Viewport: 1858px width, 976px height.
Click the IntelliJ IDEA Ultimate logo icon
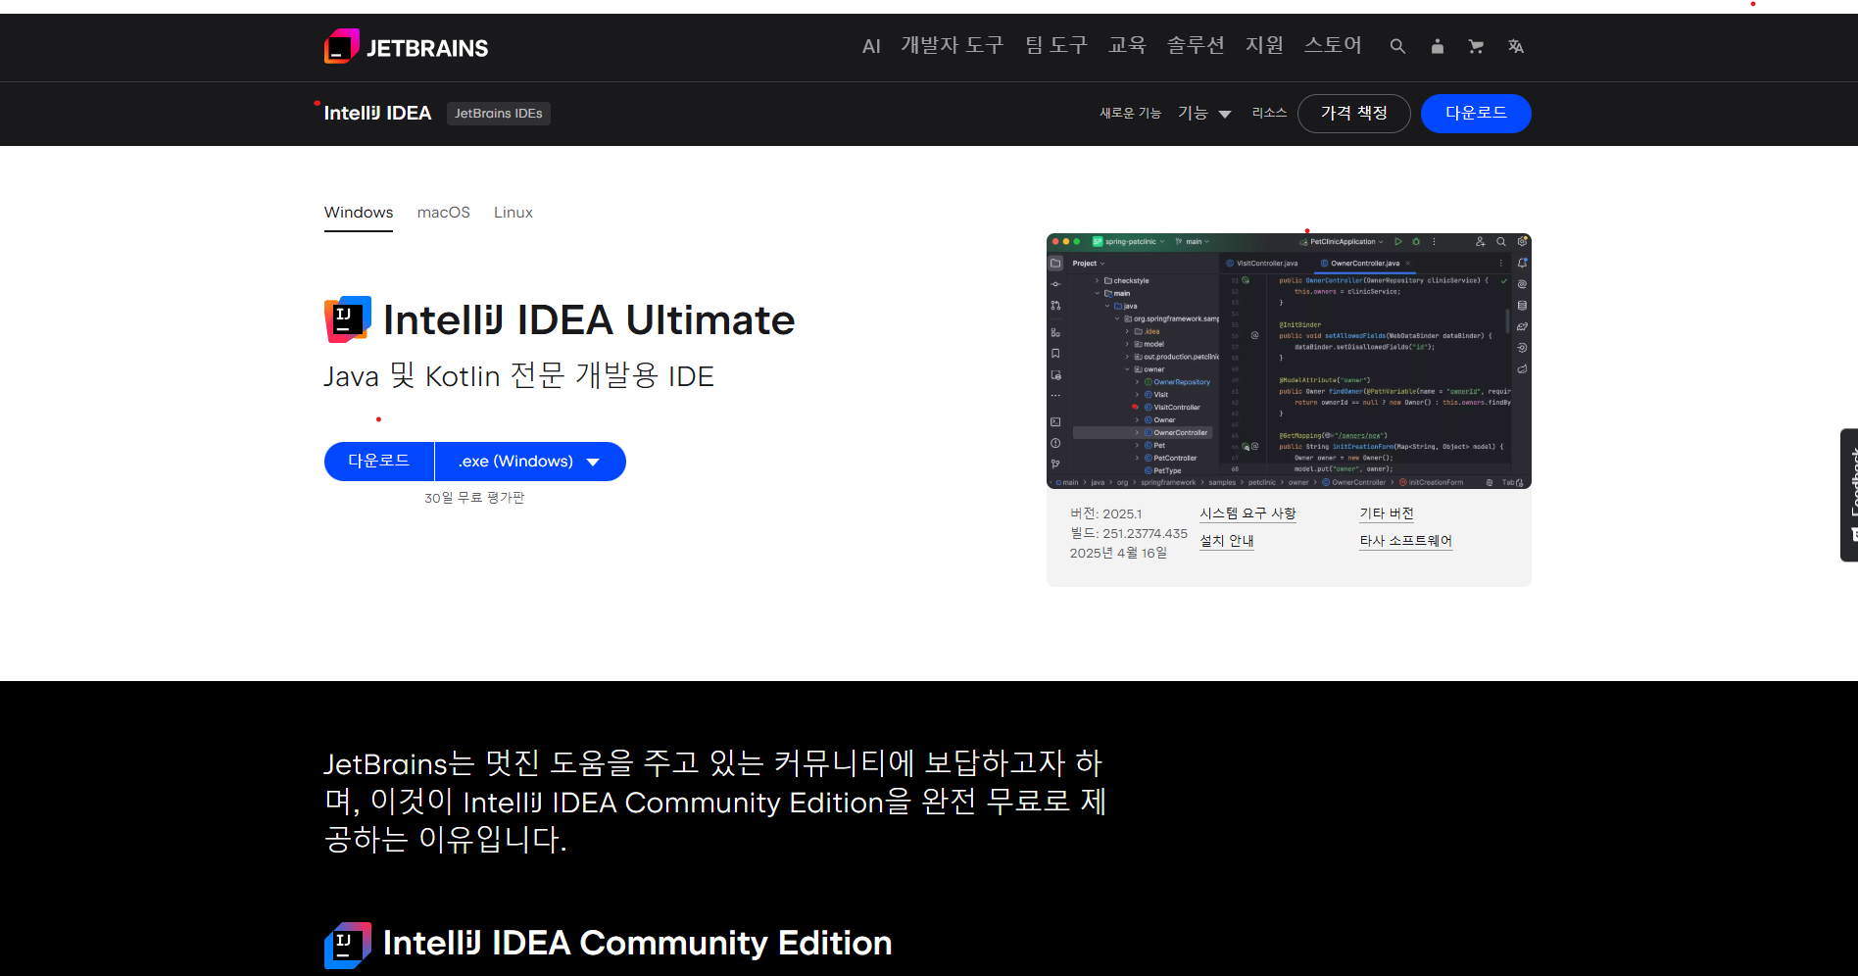pos(348,319)
